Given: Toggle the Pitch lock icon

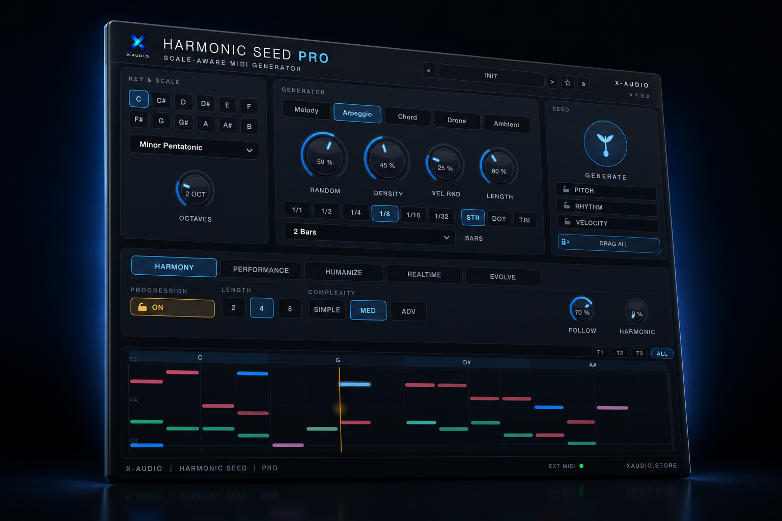Looking at the screenshot, I should [566, 189].
